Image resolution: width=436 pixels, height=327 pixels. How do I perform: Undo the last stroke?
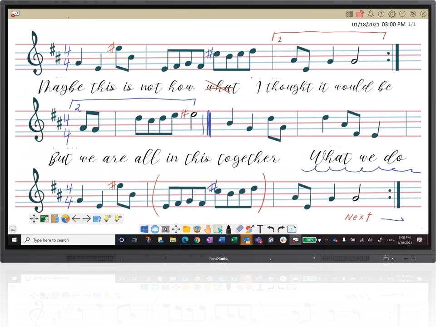pyautogui.click(x=271, y=229)
